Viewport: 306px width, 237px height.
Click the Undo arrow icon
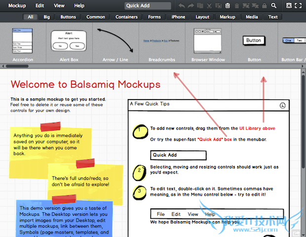pyautogui.click(x=182, y=5)
